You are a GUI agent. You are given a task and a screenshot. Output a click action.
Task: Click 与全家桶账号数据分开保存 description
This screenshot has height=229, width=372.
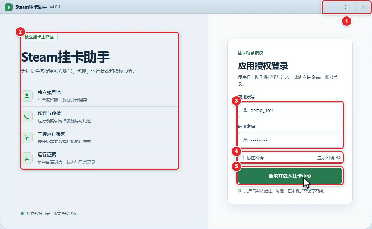[62, 100]
